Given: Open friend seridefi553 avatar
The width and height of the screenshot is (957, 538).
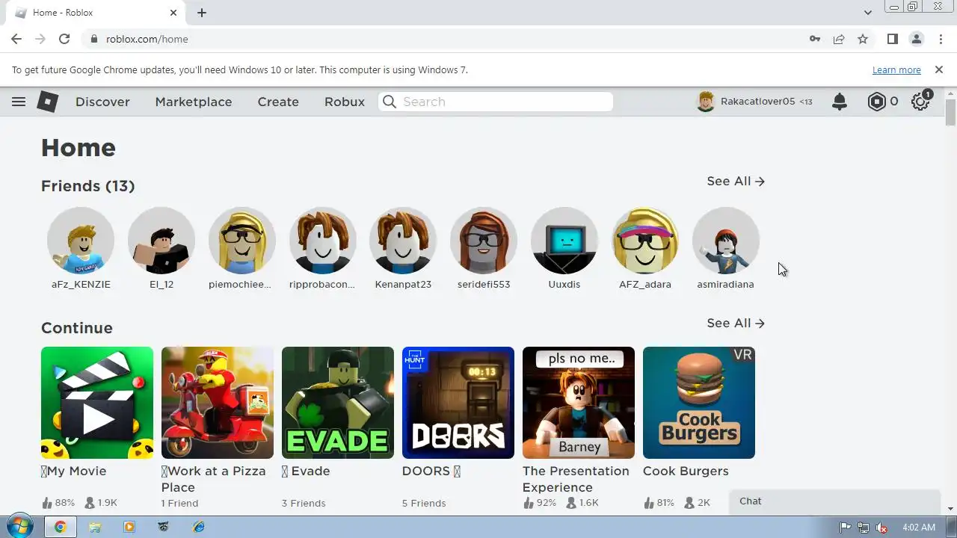Looking at the screenshot, I should (484, 241).
